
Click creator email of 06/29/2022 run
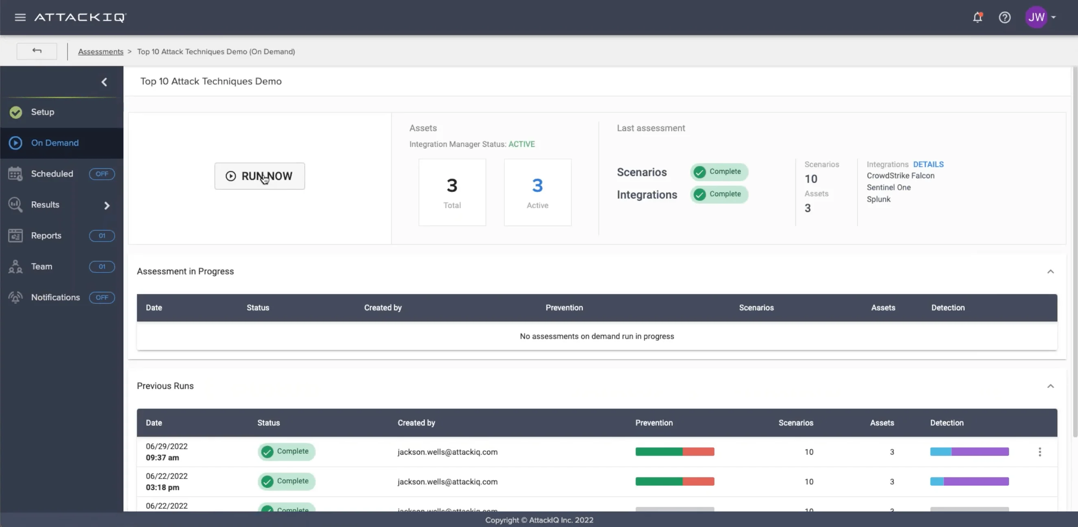click(x=447, y=452)
